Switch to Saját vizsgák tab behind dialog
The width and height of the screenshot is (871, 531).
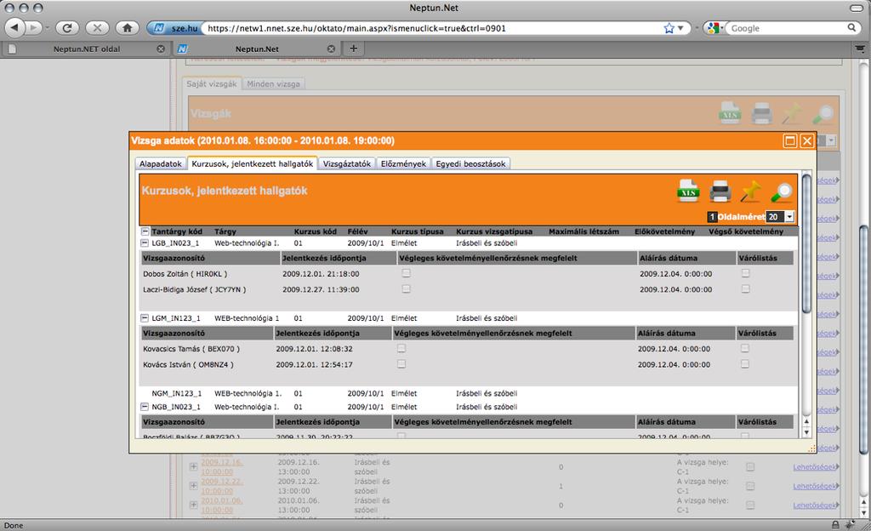(x=212, y=84)
